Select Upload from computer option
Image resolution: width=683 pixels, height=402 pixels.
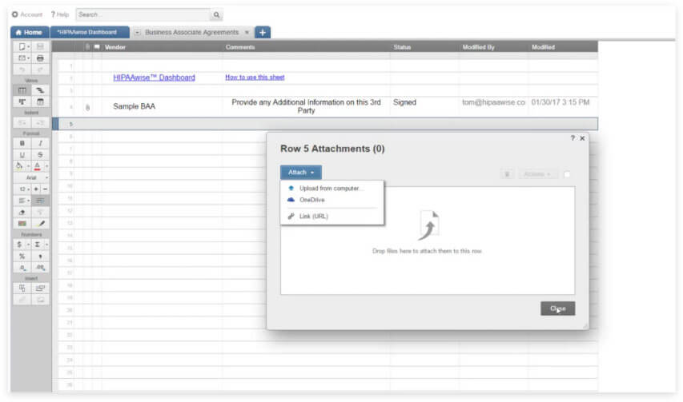pyautogui.click(x=332, y=188)
